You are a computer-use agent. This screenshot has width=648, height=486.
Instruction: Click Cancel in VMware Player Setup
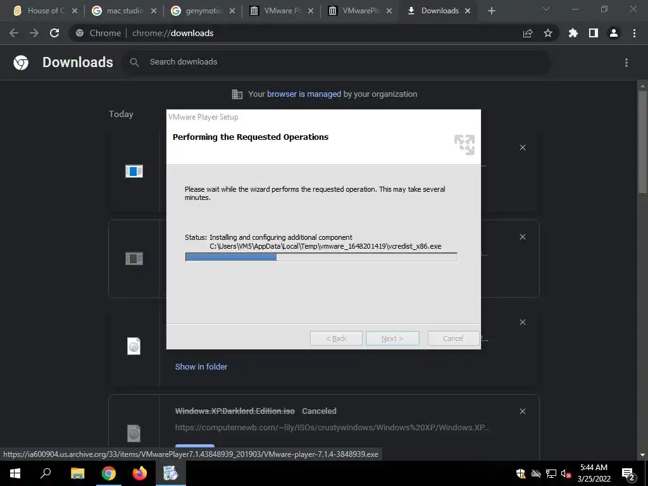tap(453, 339)
